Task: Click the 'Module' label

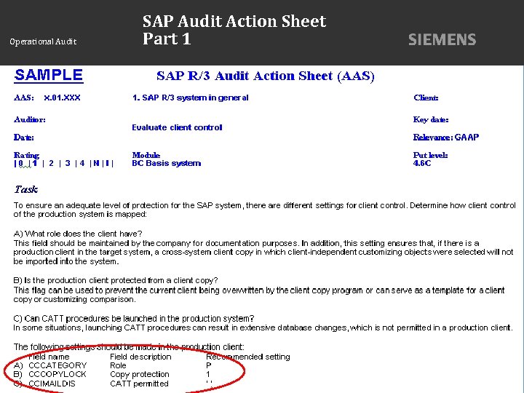Action: tap(146, 155)
